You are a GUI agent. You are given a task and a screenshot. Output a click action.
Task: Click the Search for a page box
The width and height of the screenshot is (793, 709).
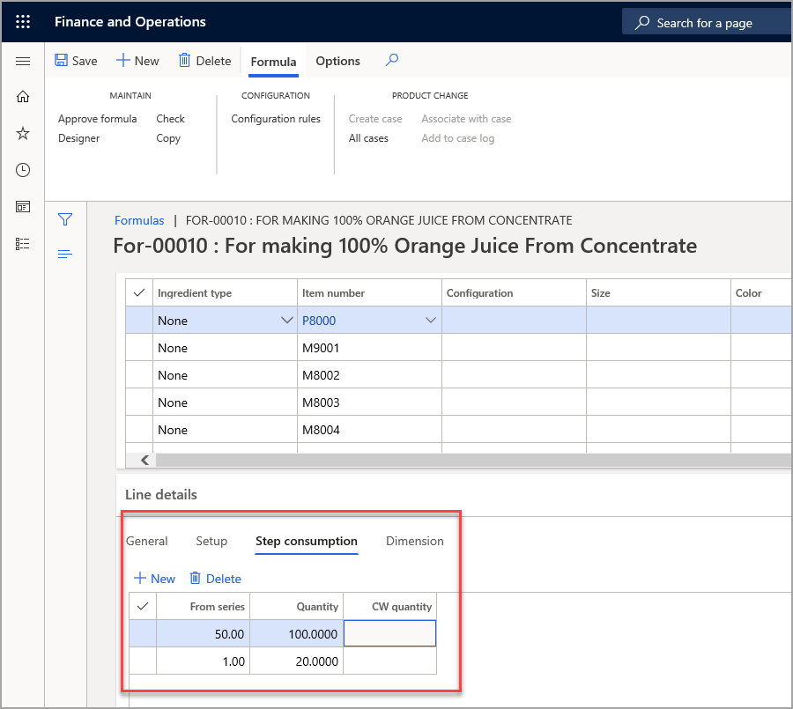(x=706, y=22)
